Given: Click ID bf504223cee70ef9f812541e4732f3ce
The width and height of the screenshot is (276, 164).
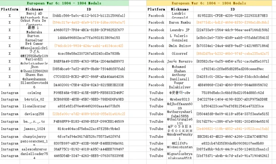Looking at the screenshot, I should tap(233, 106).
